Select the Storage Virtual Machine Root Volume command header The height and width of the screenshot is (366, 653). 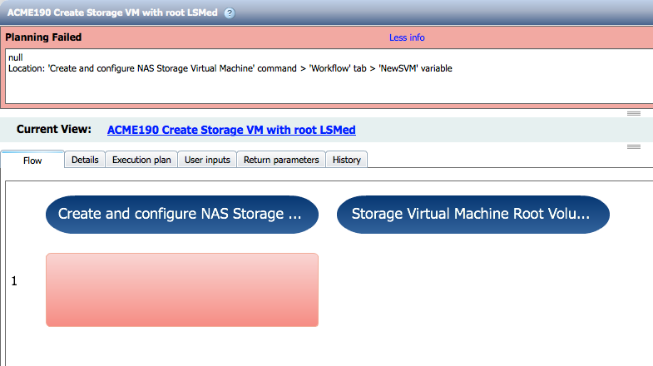(472, 215)
